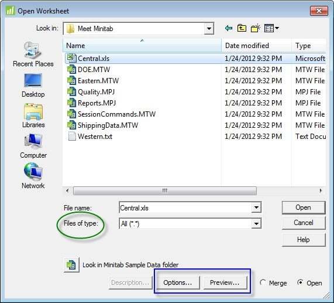The width and height of the screenshot is (334, 303).
Task: Sort files by Type column header
Action: (309, 45)
